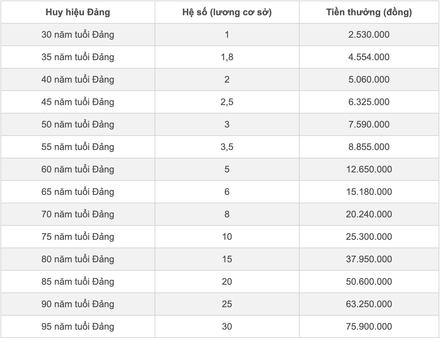Viewport: 441px width, 338px height.
Task: Click the 2.530.000 reward amount
Action: pos(369,35)
